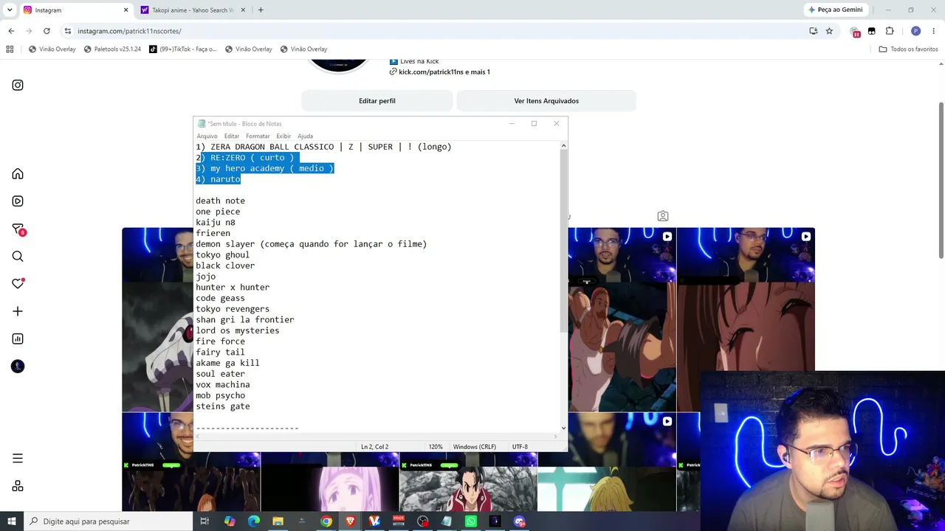Open the Windows Start menu

[12, 521]
